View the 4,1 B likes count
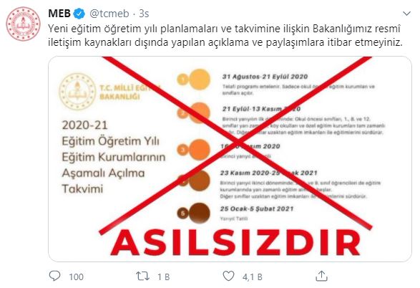420x288 pixels. (253, 277)
